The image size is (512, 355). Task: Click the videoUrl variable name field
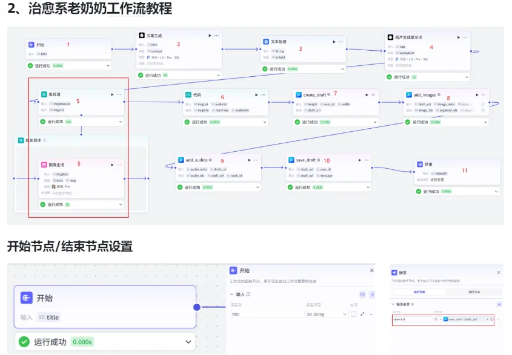(413, 319)
